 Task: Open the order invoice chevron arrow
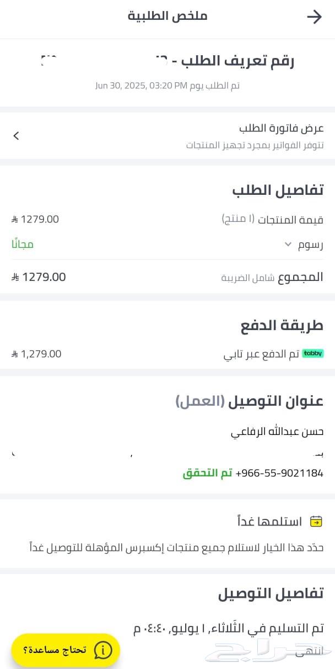[x=17, y=136]
